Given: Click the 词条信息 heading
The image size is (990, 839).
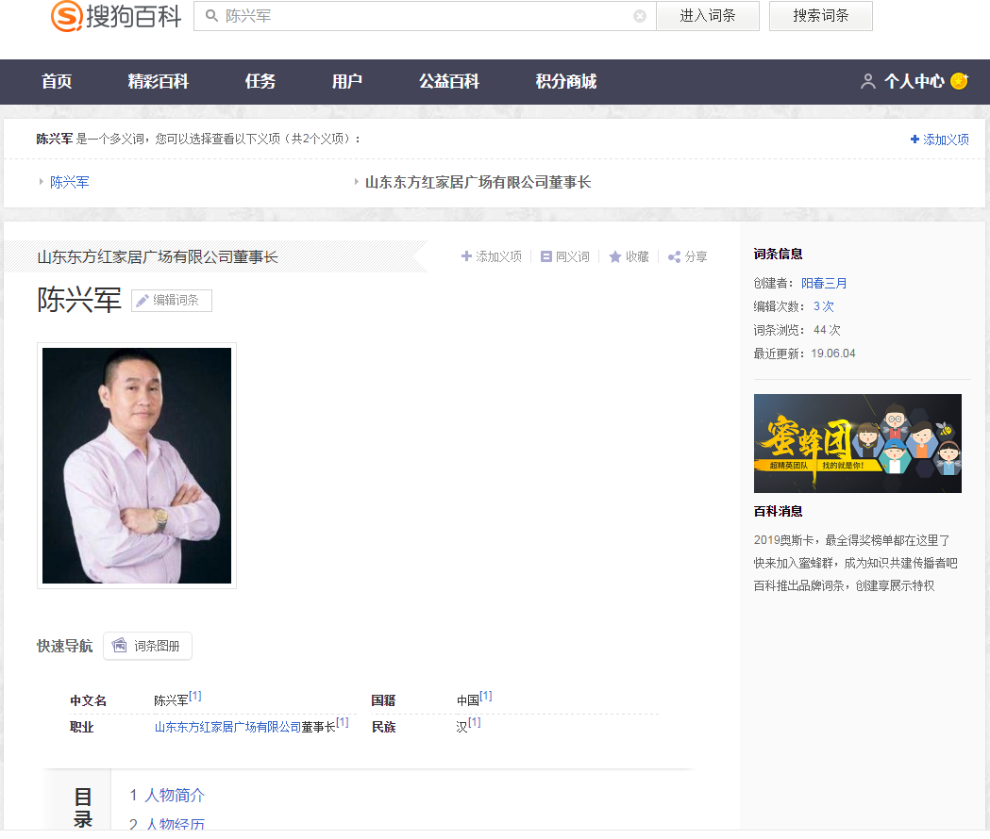Looking at the screenshot, I should tap(778, 255).
